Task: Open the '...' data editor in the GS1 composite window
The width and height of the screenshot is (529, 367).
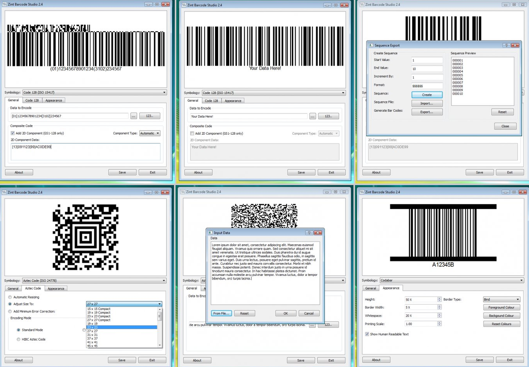Action: [x=134, y=116]
